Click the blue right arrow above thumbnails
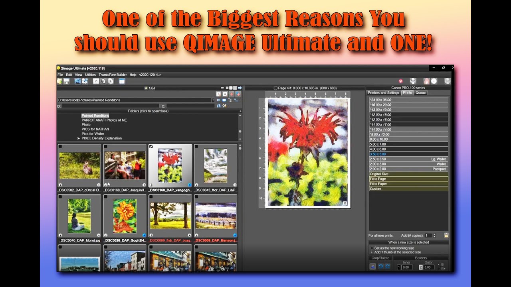The width and height of the screenshot is (511, 287). pos(240,88)
